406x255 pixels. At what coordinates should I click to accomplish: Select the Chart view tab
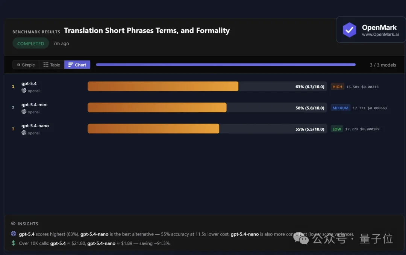pos(77,65)
